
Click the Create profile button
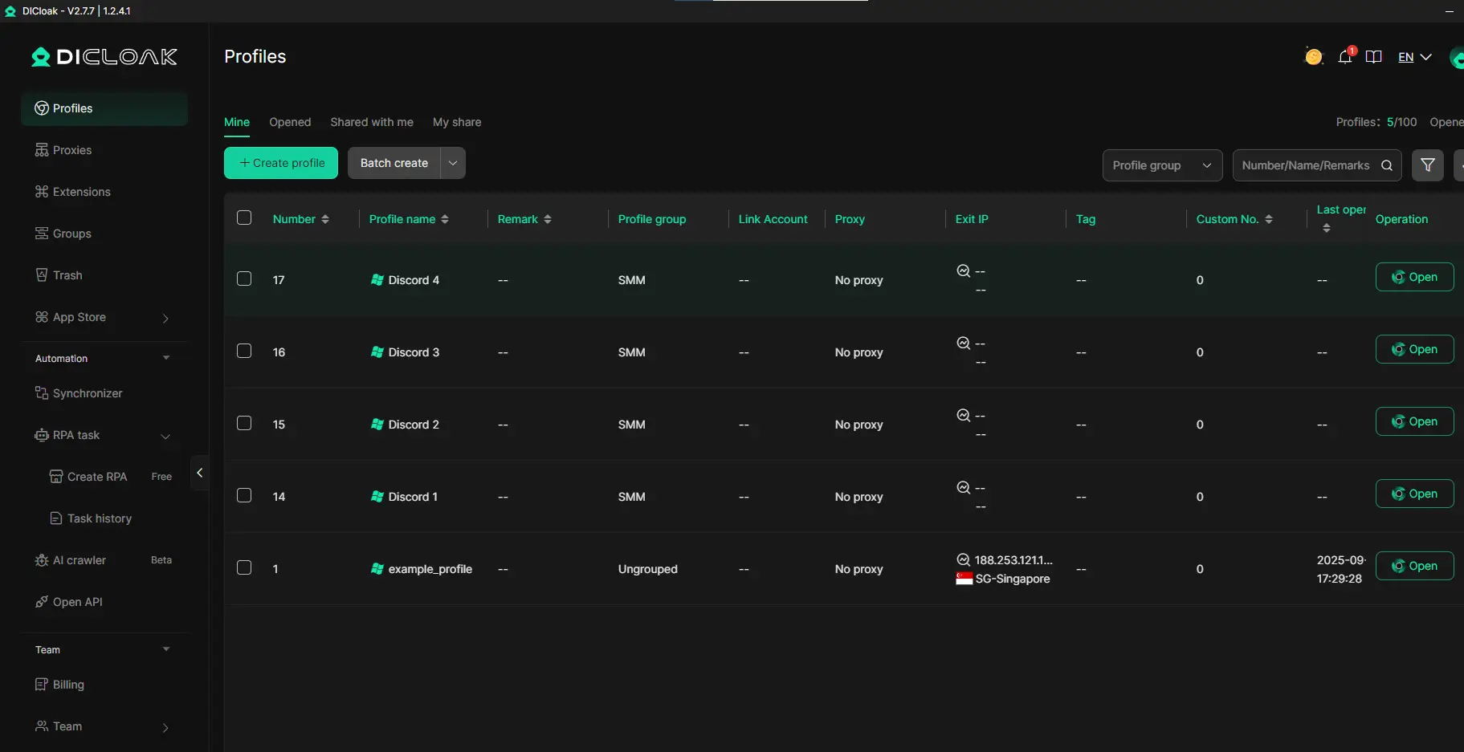point(281,163)
